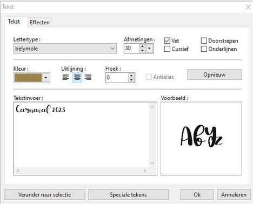Select the left text alignment icon
The height and width of the screenshot is (204, 253).
[66, 77]
